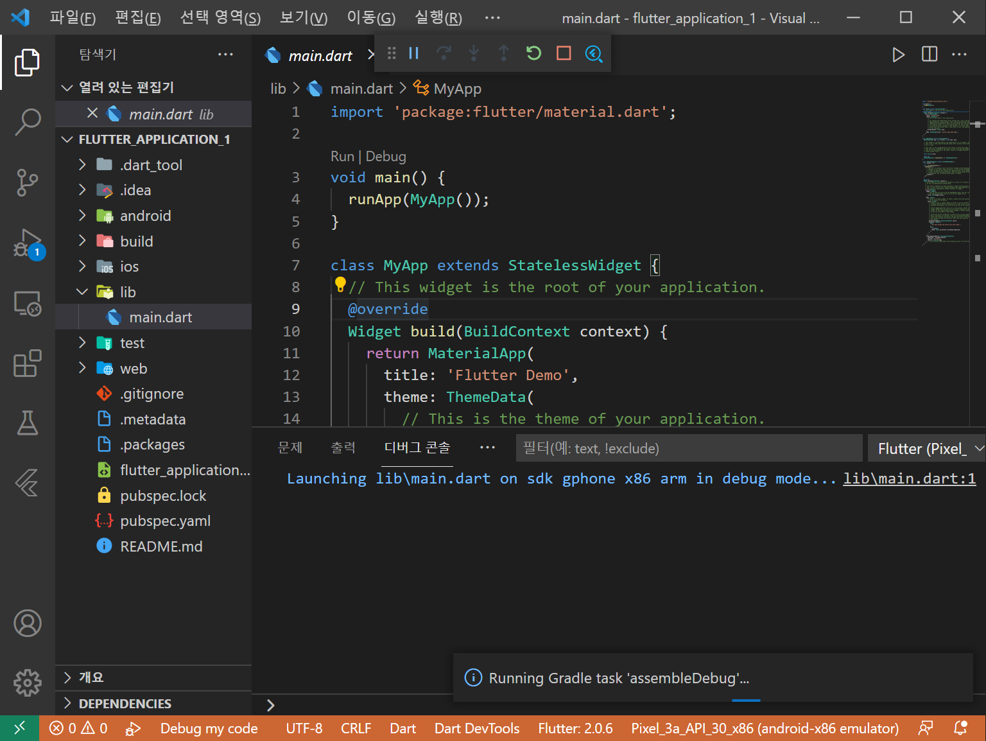Click the lightbulb code action icon
986x741 pixels.
click(340, 284)
